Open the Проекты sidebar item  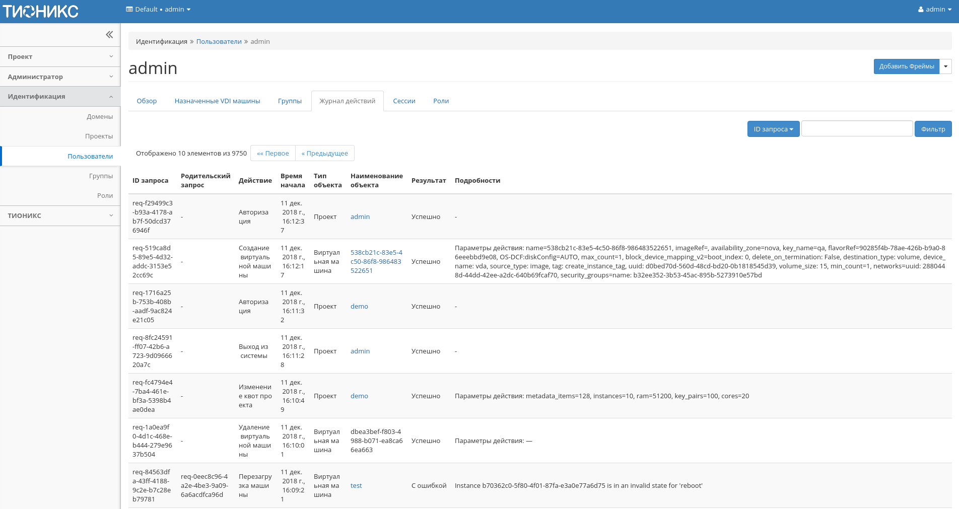click(x=99, y=136)
